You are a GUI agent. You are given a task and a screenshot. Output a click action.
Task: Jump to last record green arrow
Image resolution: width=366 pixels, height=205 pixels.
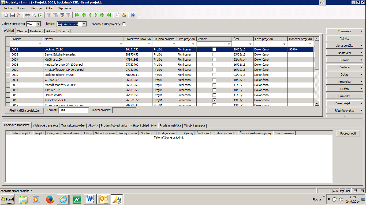click(x=109, y=15)
